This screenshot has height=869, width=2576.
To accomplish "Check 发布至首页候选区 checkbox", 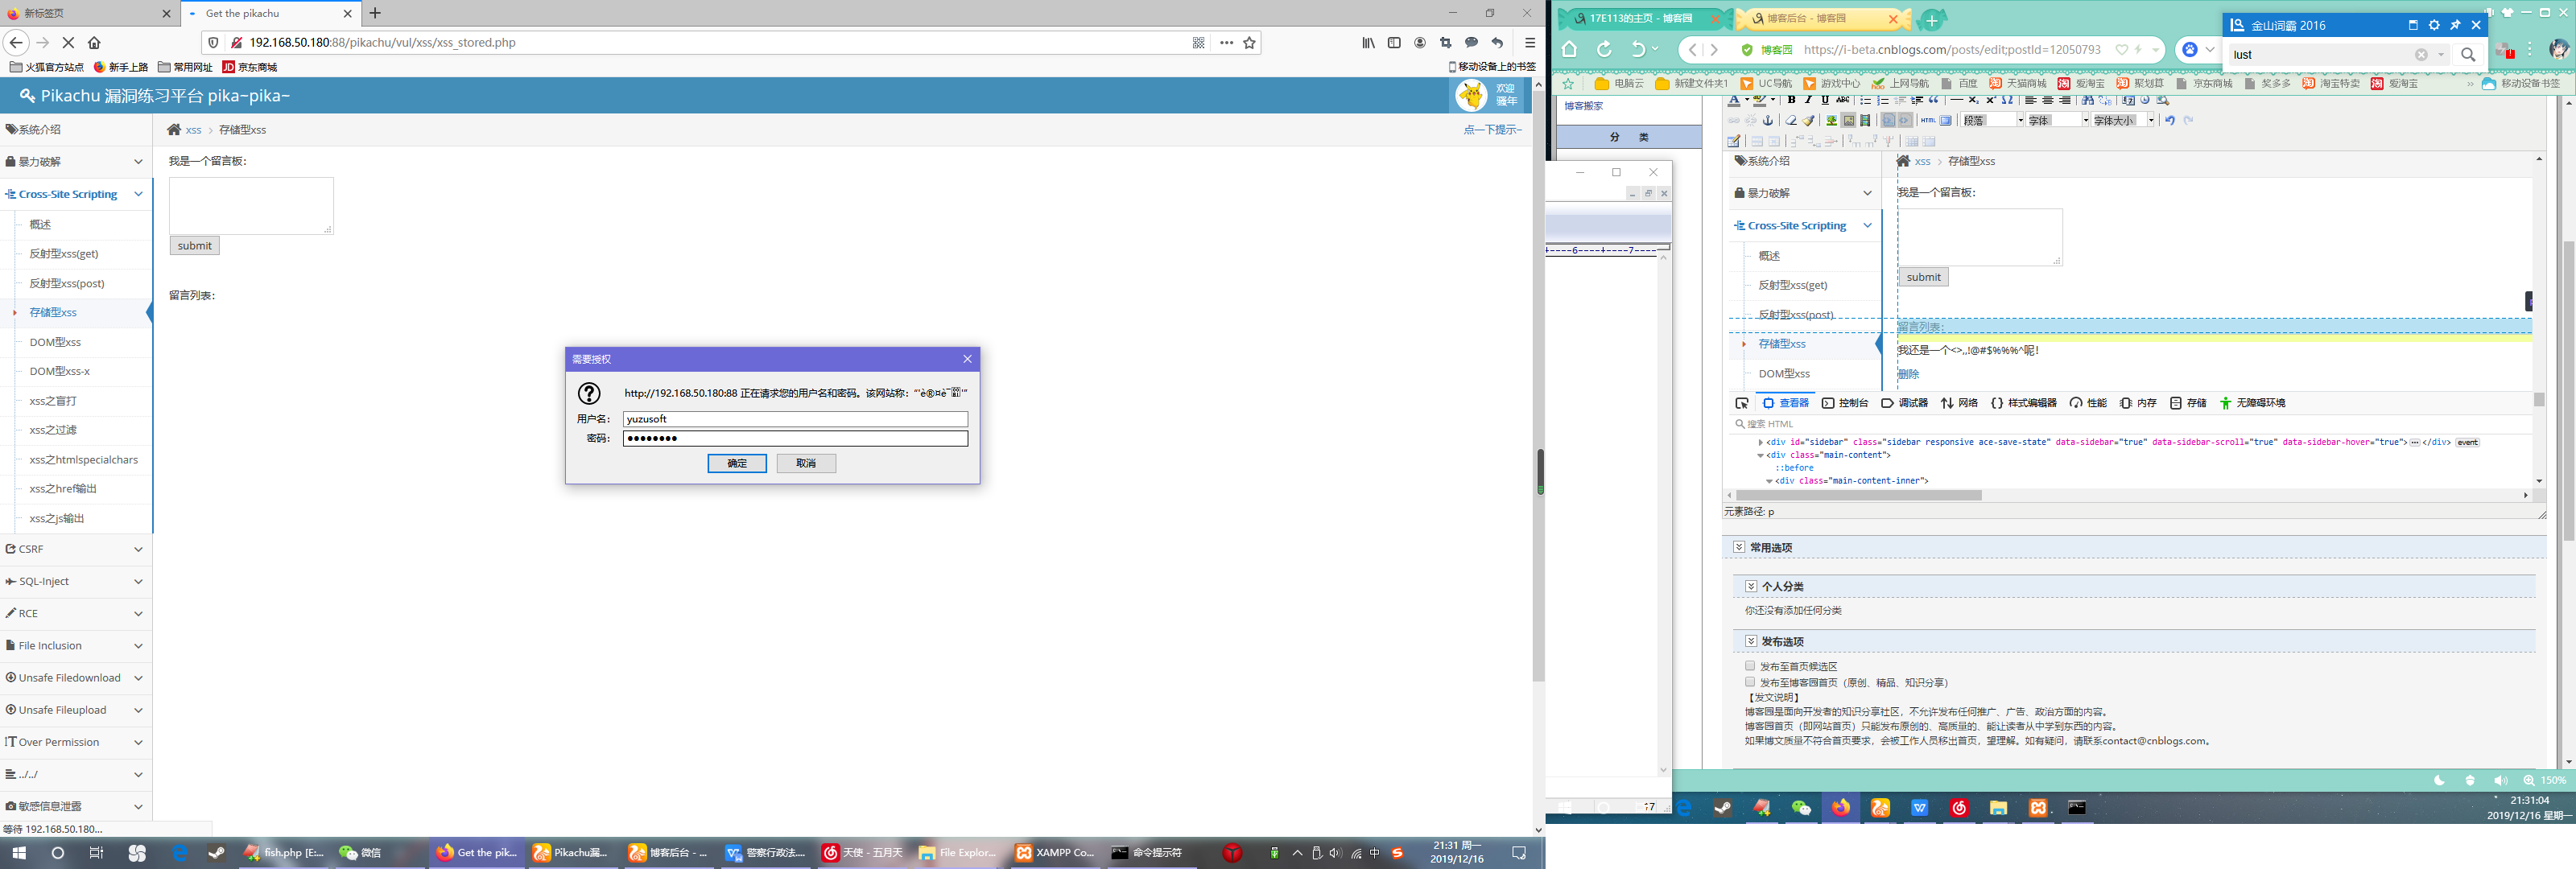I will [1750, 666].
